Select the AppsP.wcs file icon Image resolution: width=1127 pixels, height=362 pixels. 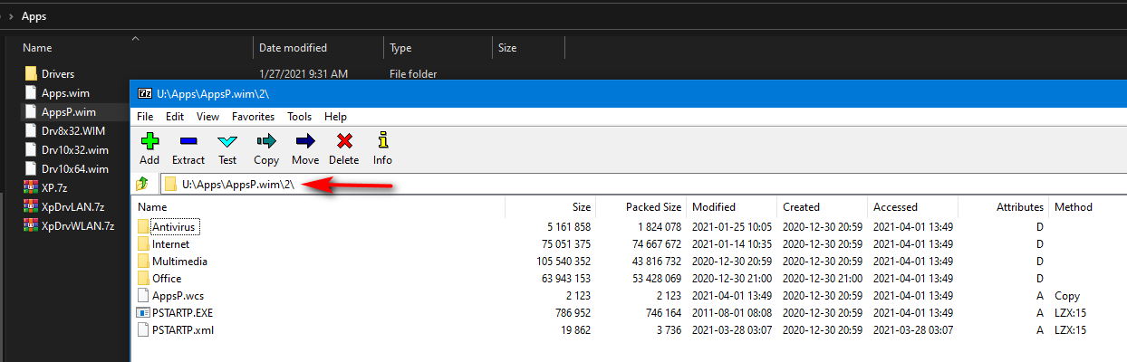[144, 295]
